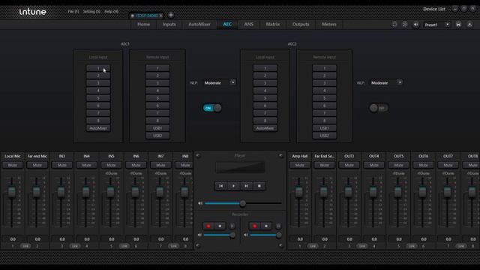The image size is (480, 270).
Task: Open the Help menu
Action: [112, 11]
